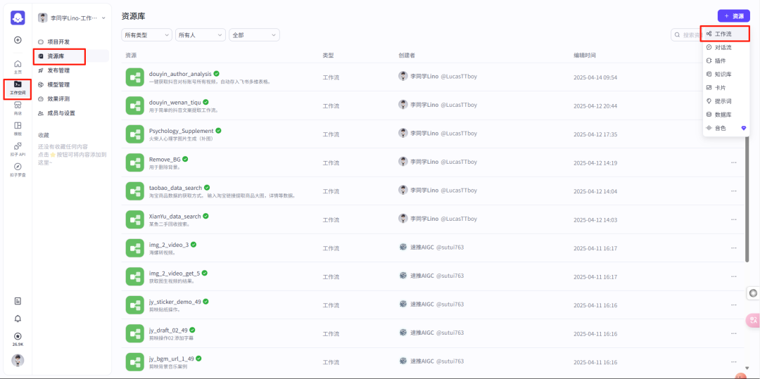This screenshot has width=760, height=379.
Task: Expand the 李同学Lino workspace selector
Action: coord(72,18)
